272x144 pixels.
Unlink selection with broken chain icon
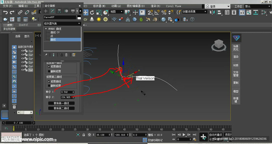(27, 12)
